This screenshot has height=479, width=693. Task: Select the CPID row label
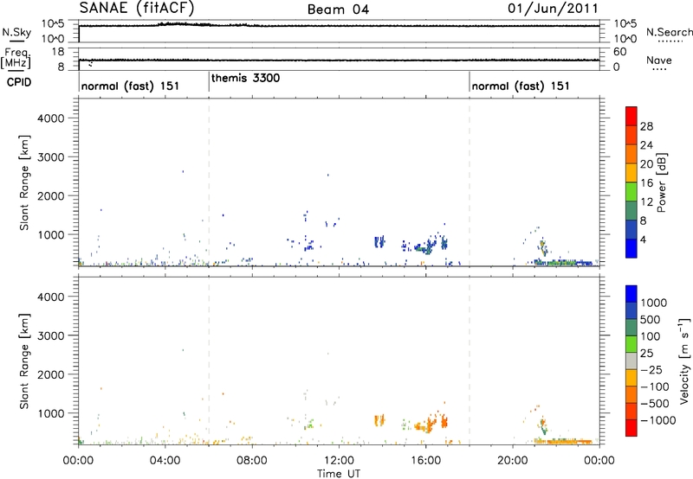point(19,82)
